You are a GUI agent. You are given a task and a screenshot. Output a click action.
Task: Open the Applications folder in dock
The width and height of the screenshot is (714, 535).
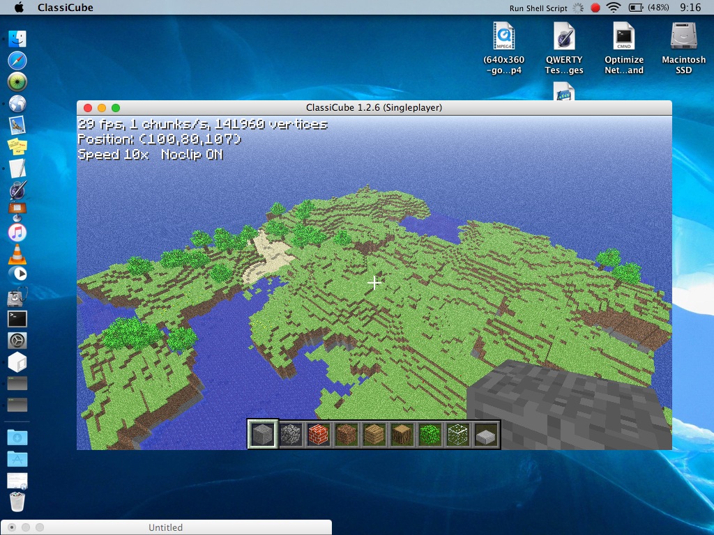pos(17,459)
